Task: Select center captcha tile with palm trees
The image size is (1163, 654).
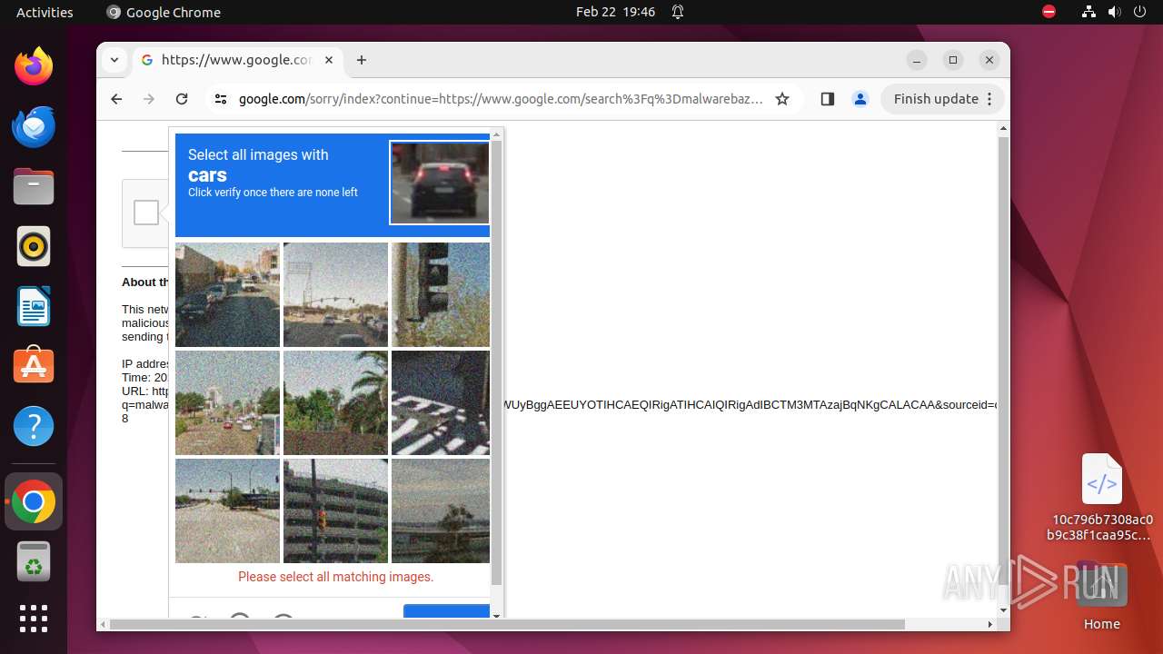Action: coord(335,402)
